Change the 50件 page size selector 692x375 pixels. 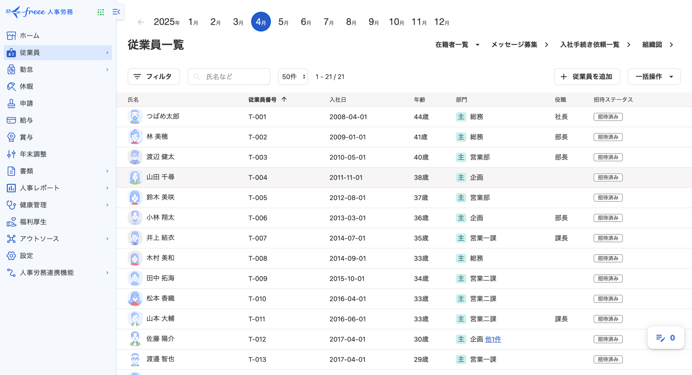click(293, 77)
